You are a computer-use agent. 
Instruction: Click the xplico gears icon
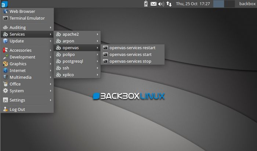(58, 75)
